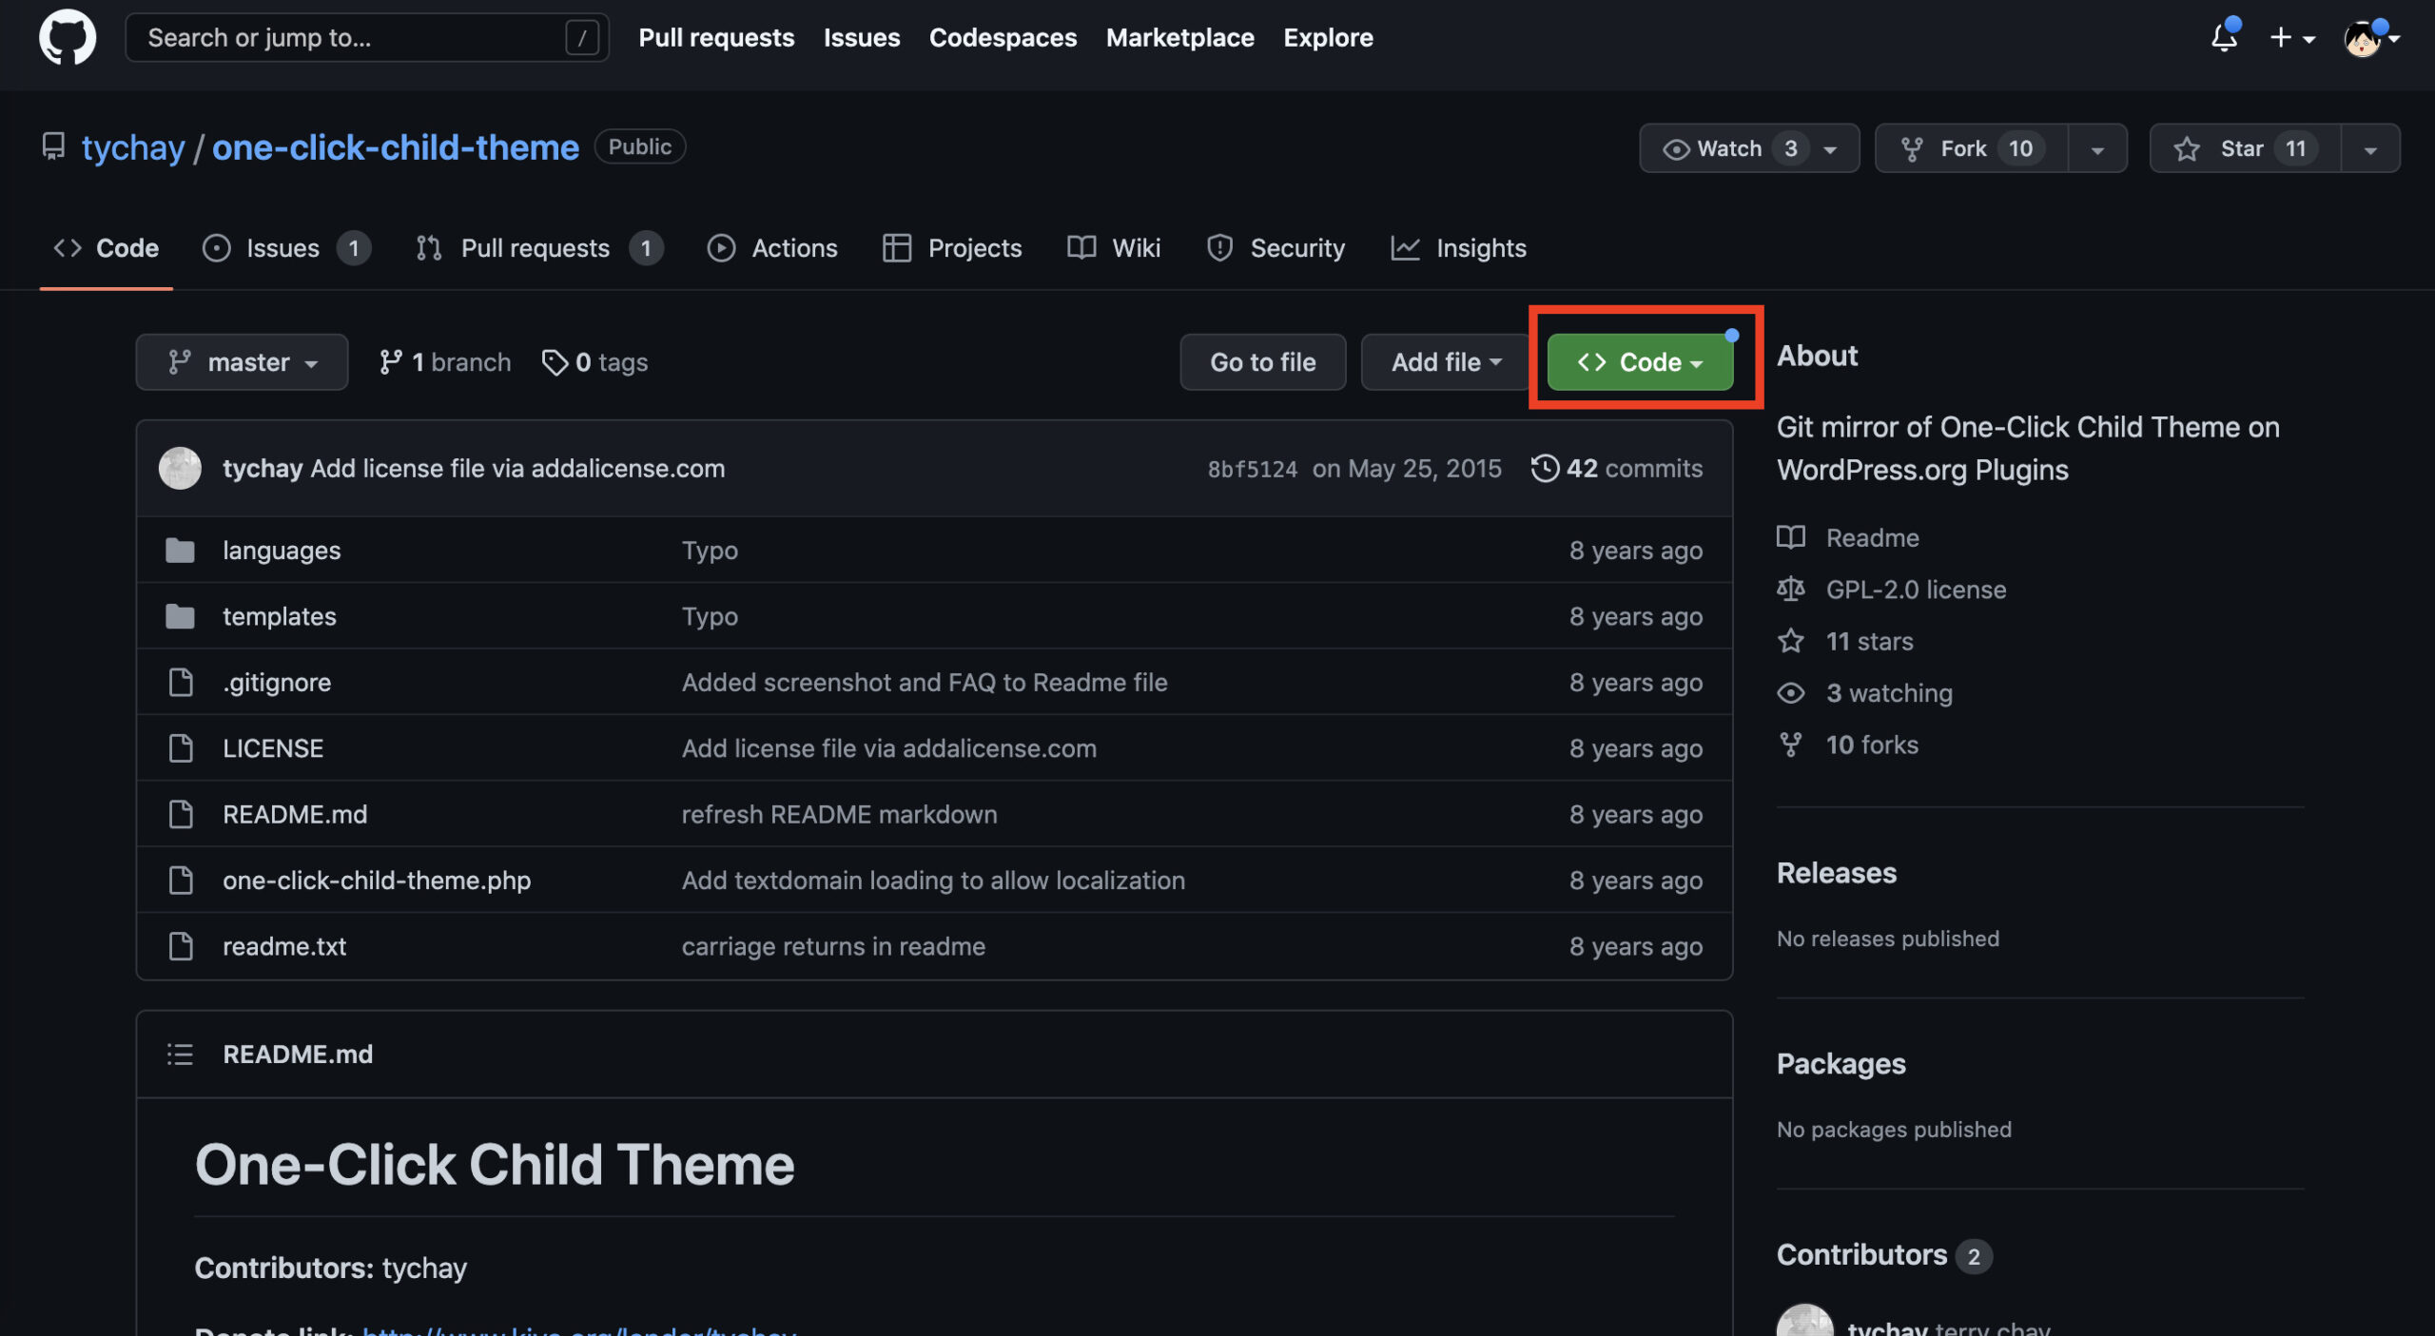Image resolution: width=2435 pixels, height=1336 pixels.
Task: Open 'Add textdomain loading to allow localization' commit
Action: tap(933, 881)
